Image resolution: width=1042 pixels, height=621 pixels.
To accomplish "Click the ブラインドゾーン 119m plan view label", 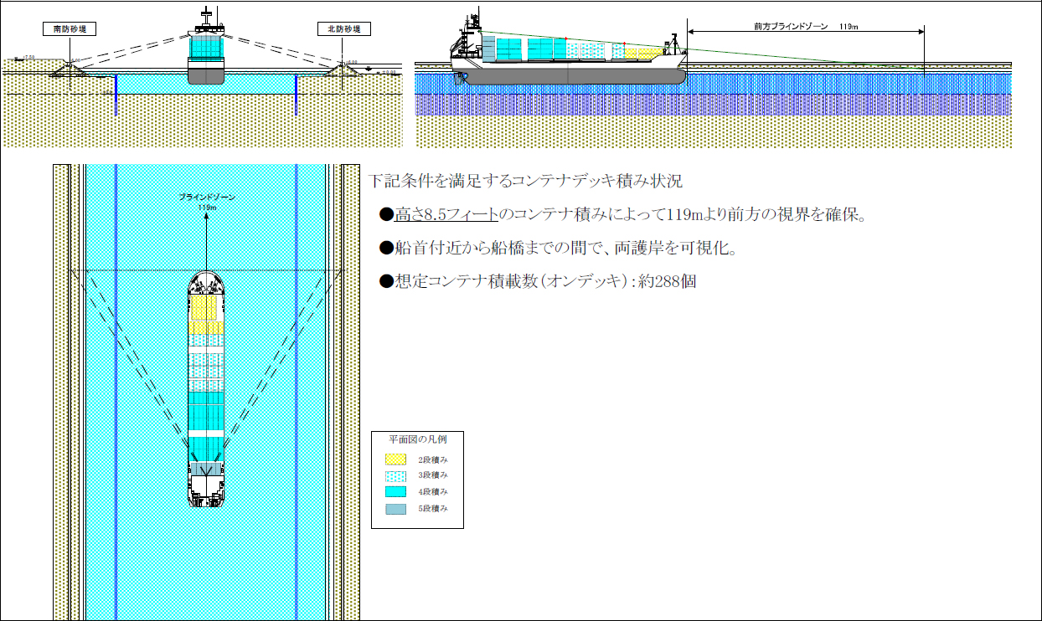I will (206, 200).
